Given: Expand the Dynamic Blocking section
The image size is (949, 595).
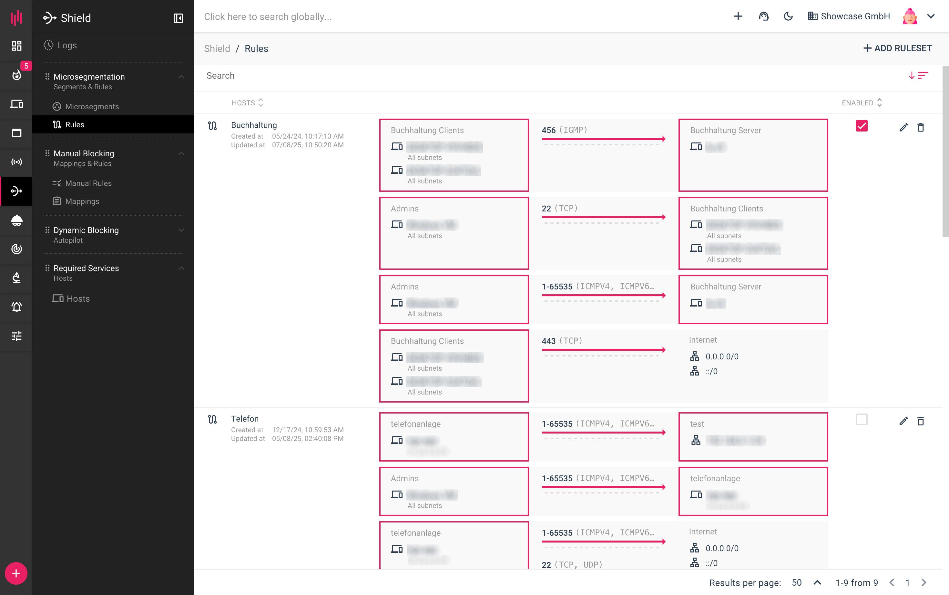Looking at the screenshot, I should point(181,230).
